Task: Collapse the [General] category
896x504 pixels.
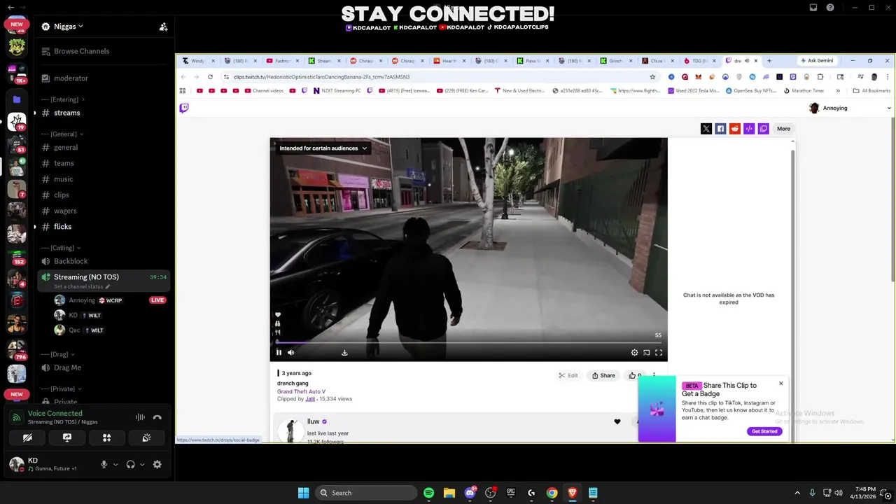Action: pos(62,134)
